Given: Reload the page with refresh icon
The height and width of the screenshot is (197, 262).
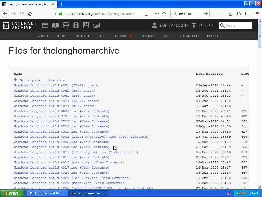Looking at the screenshot, I should 22,14.
